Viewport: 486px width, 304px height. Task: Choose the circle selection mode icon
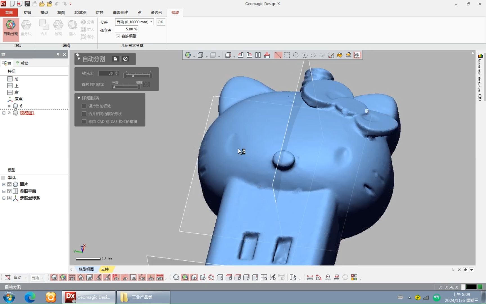[x=296, y=55]
